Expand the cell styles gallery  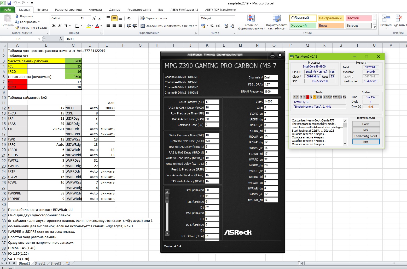[375, 27]
